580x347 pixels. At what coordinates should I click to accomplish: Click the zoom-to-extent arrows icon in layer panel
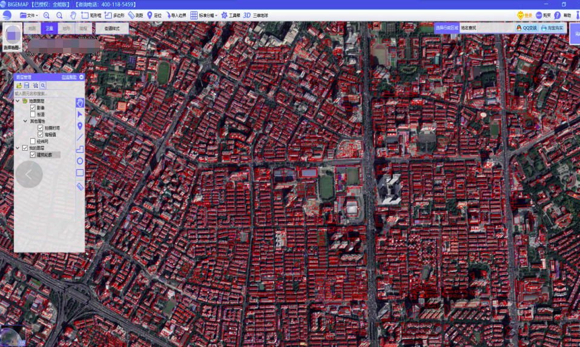(x=35, y=85)
